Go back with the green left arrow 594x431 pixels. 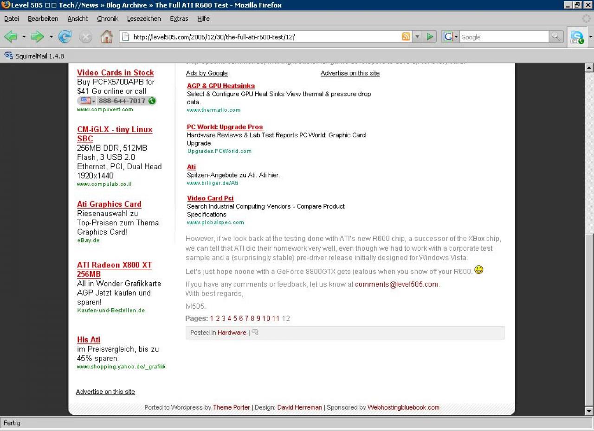[11, 37]
